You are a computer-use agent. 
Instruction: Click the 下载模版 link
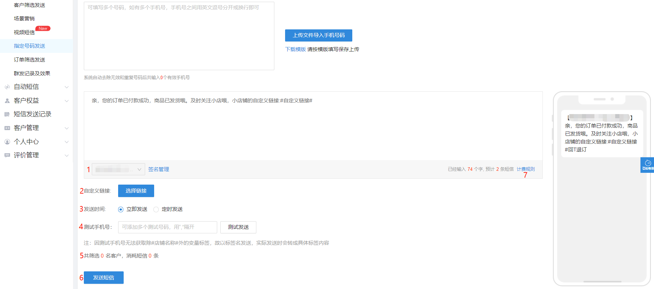[295, 49]
